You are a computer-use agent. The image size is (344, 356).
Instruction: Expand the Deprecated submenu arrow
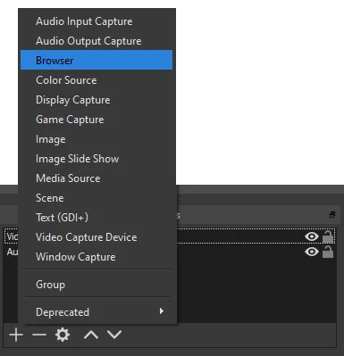pyautogui.click(x=162, y=311)
